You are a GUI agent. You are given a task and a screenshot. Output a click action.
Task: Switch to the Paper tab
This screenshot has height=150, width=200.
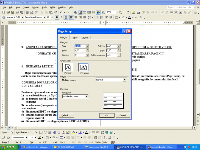74,38
